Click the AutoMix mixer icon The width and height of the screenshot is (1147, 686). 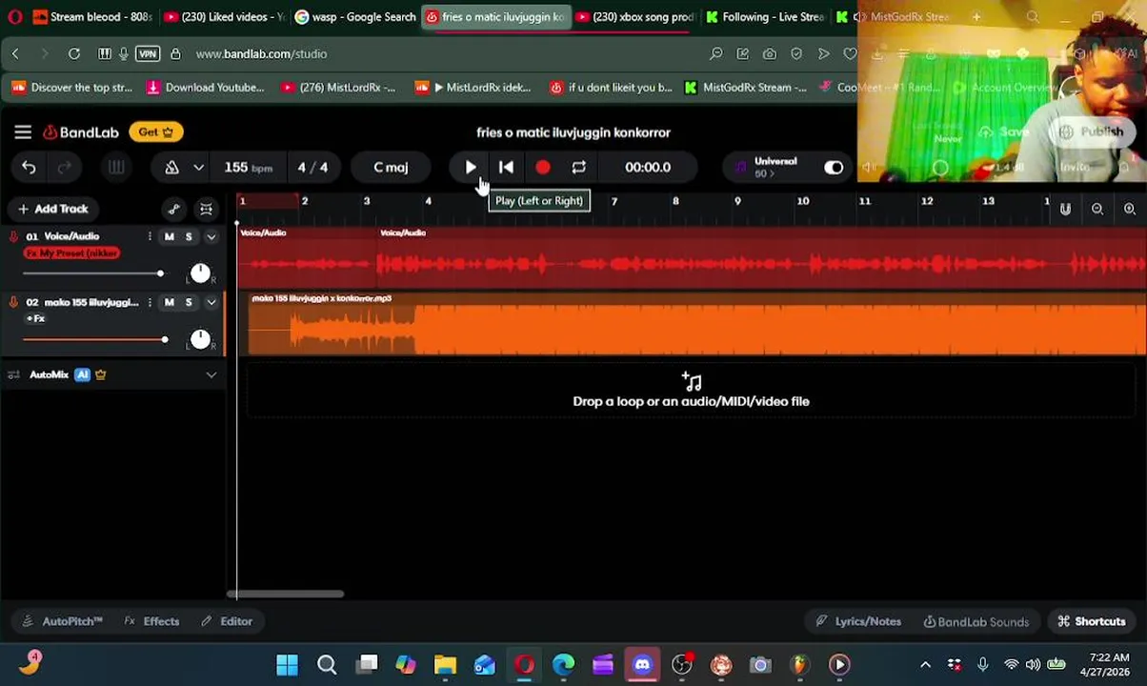[x=13, y=375]
